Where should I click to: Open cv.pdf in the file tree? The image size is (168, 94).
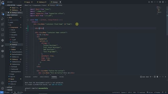point(14,40)
